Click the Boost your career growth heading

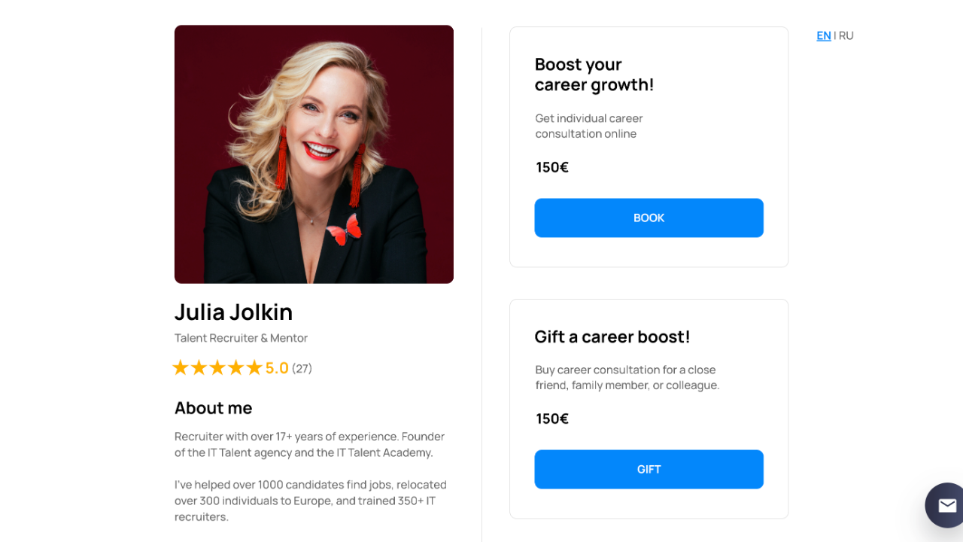[x=594, y=75]
